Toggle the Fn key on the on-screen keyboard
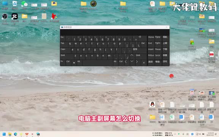The width and height of the screenshot is (219, 137). (x=62, y=62)
